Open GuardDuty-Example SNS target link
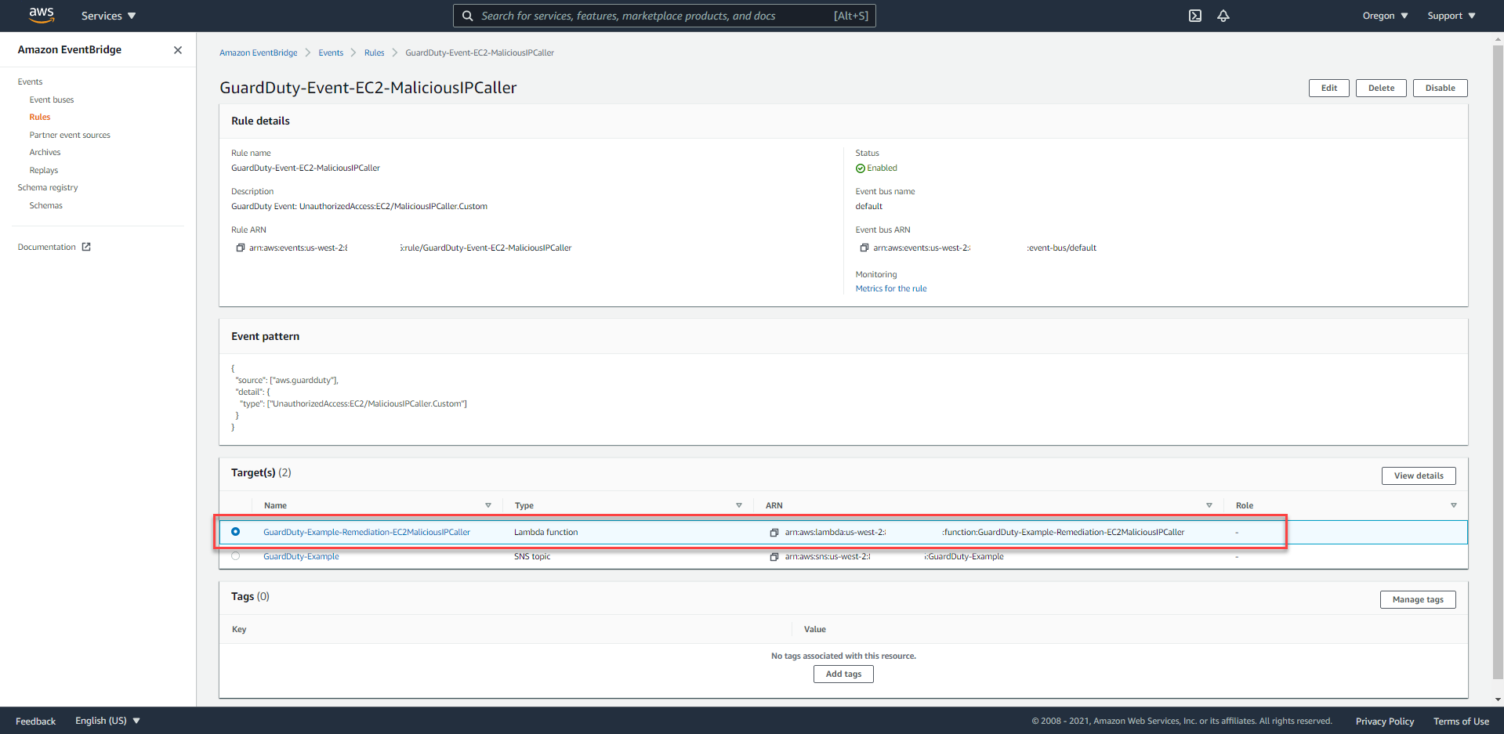 point(301,557)
